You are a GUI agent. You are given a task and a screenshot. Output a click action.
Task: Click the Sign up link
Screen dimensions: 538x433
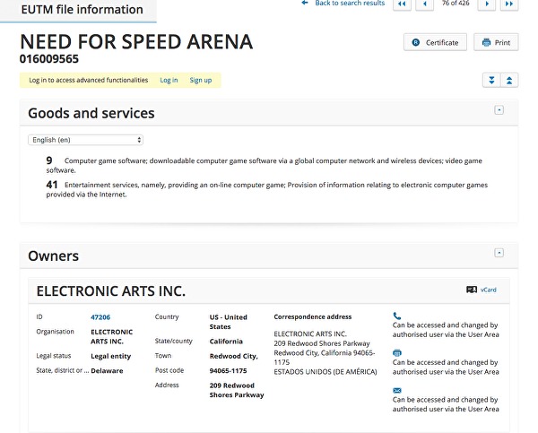coord(201,80)
